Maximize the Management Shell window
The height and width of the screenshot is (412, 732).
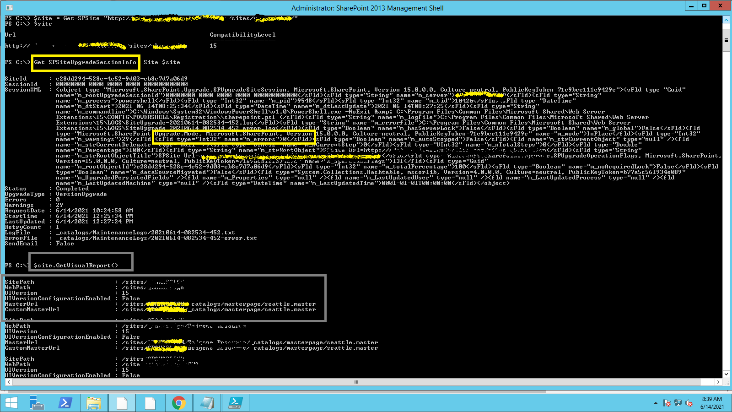(704, 6)
